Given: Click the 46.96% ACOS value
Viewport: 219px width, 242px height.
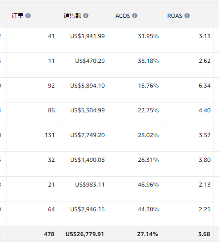Looking at the screenshot, I should click(148, 185).
